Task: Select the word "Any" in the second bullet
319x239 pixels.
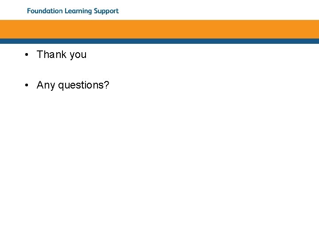Action: coord(46,85)
